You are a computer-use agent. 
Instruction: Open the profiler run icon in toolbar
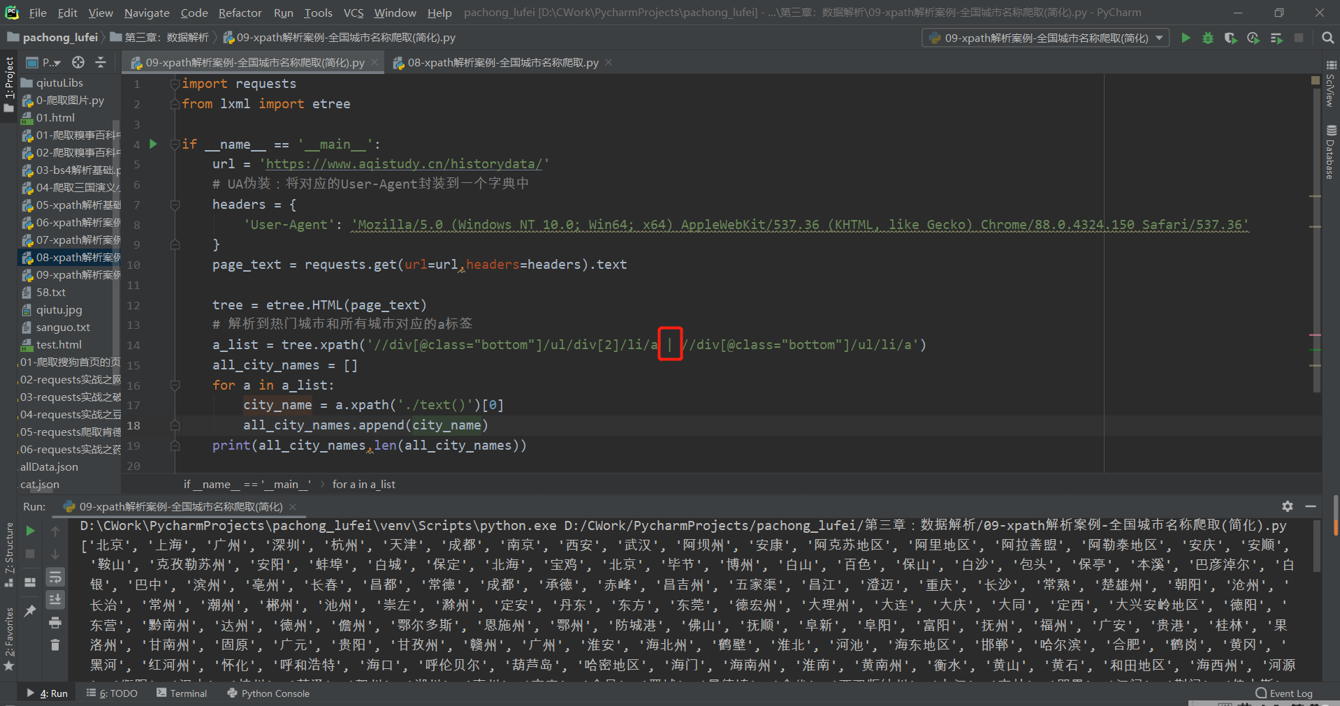click(1253, 38)
